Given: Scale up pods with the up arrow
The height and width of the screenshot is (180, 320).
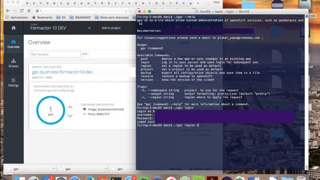Looking at the screenshot, I should pos(70,107).
